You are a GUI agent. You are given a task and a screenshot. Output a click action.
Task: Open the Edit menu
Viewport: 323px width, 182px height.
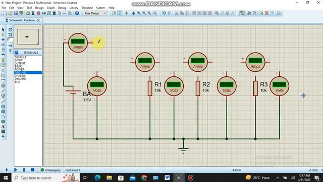click(x=12, y=8)
